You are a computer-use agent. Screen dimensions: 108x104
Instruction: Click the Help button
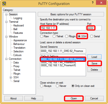[33, 98]
